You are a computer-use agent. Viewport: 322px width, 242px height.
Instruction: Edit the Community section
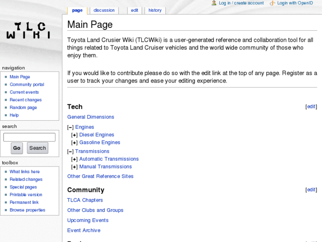tap(311, 190)
